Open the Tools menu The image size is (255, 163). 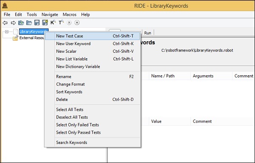(x=32, y=14)
